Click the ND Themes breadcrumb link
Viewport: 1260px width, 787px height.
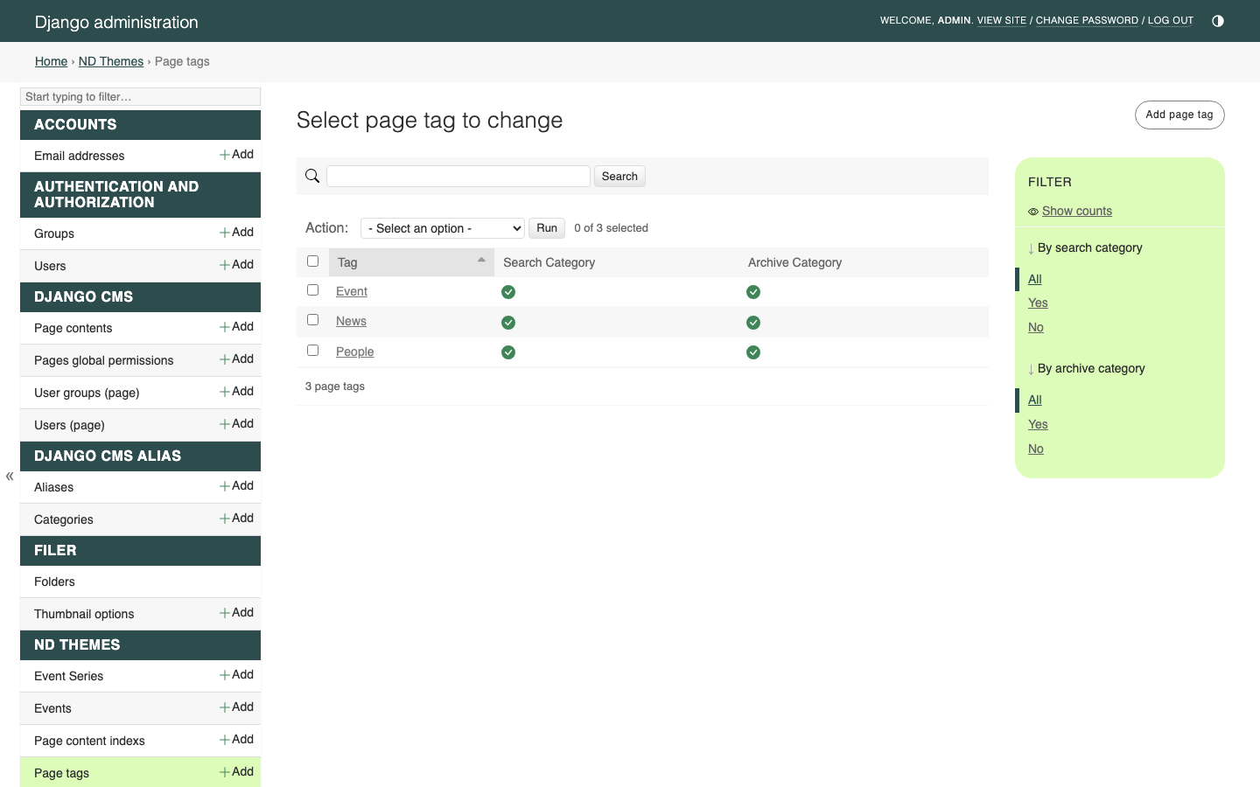111,61
